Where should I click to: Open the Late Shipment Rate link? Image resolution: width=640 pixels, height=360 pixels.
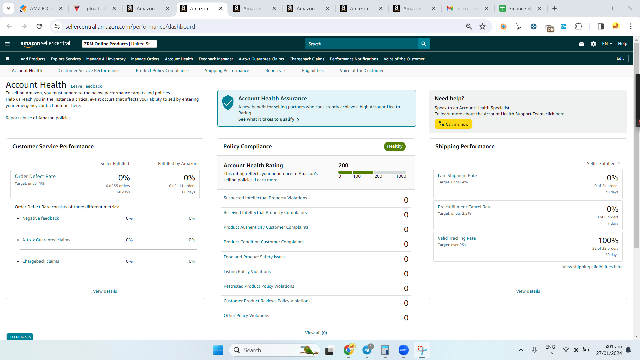pos(457,175)
